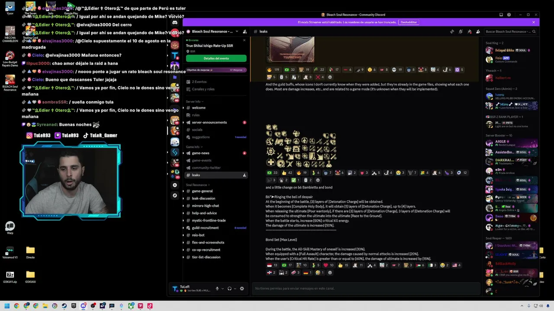Image resolution: width=554 pixels, height=311 pixels.
Task: Open Reio APP member profile
Action: click(511, 60)
